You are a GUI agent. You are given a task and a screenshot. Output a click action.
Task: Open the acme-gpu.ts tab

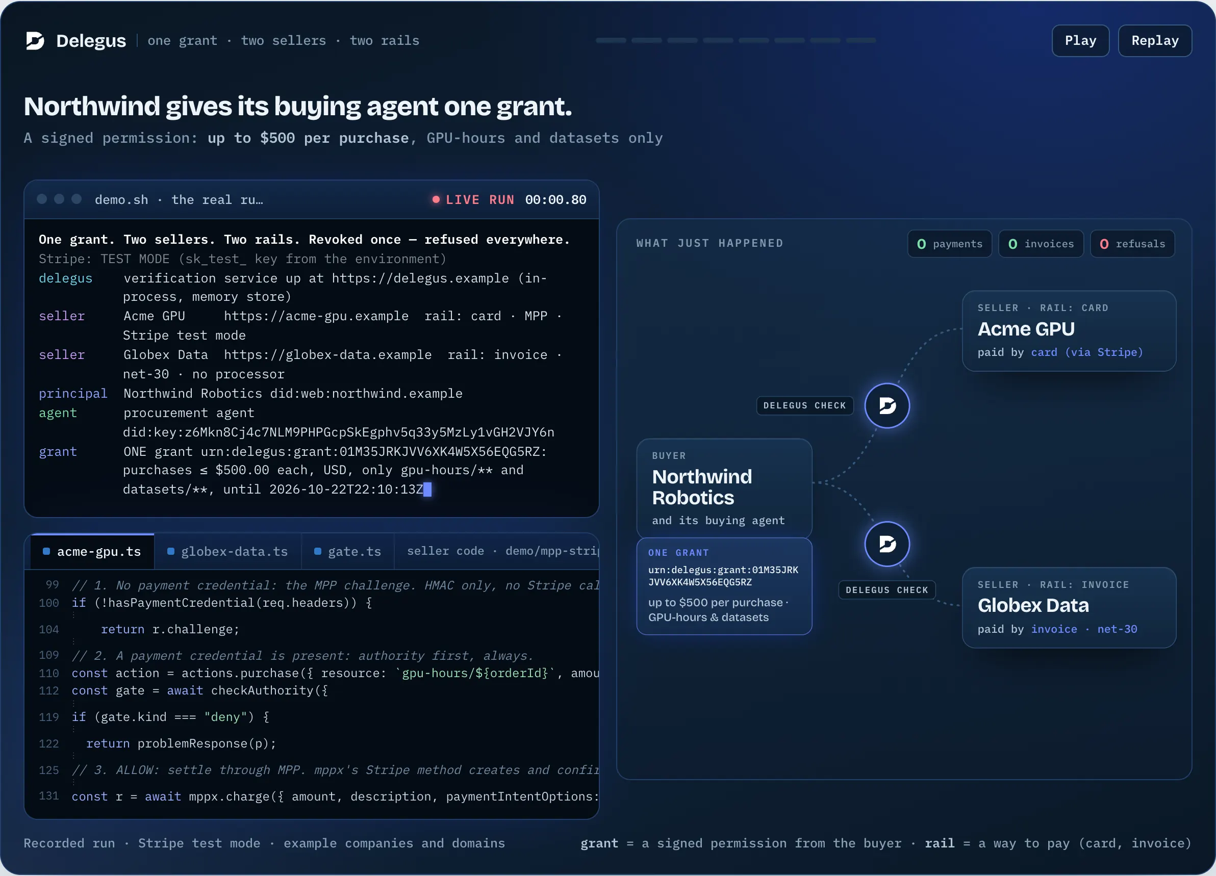[92, 551]
